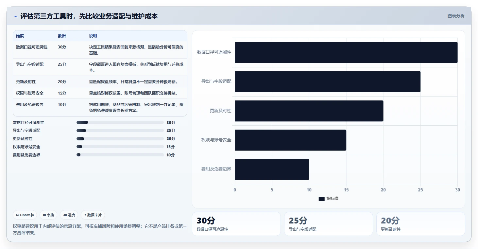Click the 更新及时性 progress bar

[120, 139]
